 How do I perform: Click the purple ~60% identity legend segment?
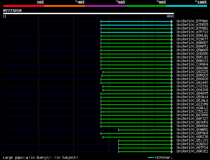point(105,6)
